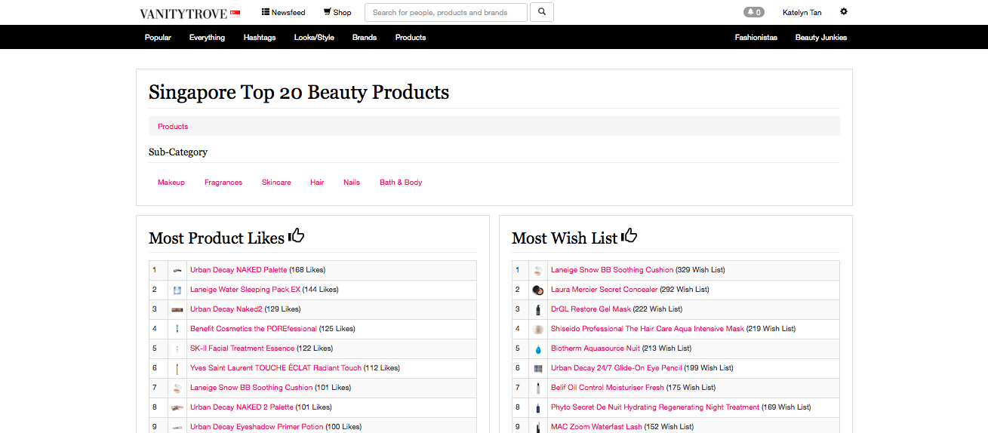Open Urban Decay 24/7 Glide-On Eye Pencil link

click(x=617, y=368)
